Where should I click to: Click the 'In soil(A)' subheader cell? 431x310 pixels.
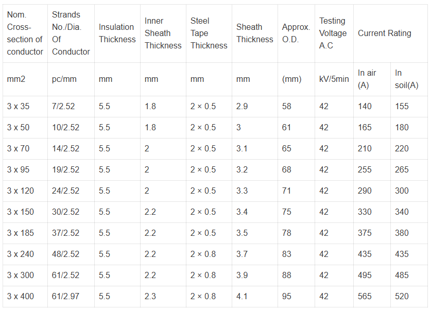point(406,79)
